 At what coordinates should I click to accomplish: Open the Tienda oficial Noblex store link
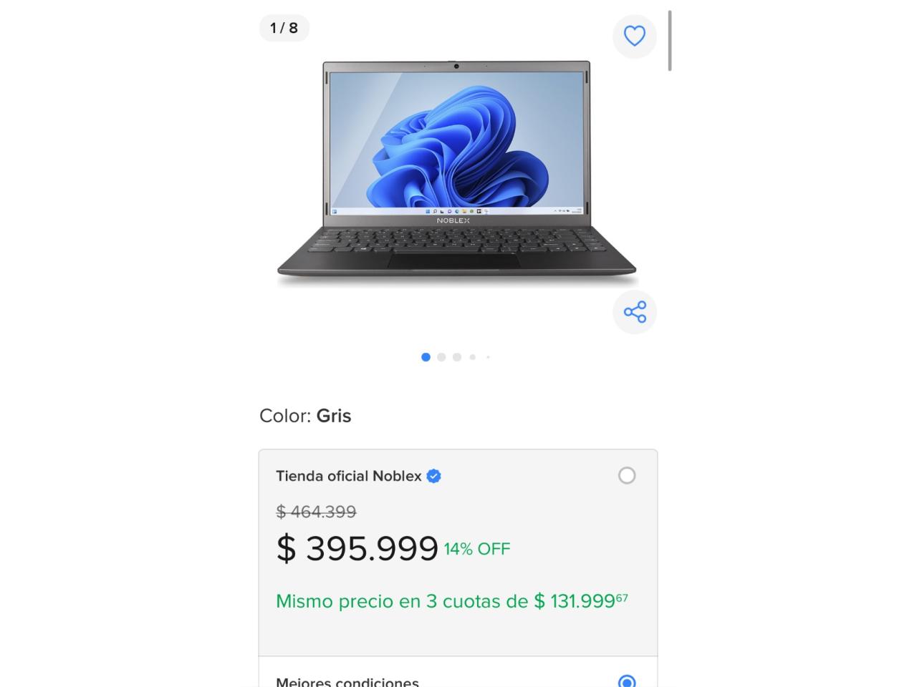click(349, 476)
